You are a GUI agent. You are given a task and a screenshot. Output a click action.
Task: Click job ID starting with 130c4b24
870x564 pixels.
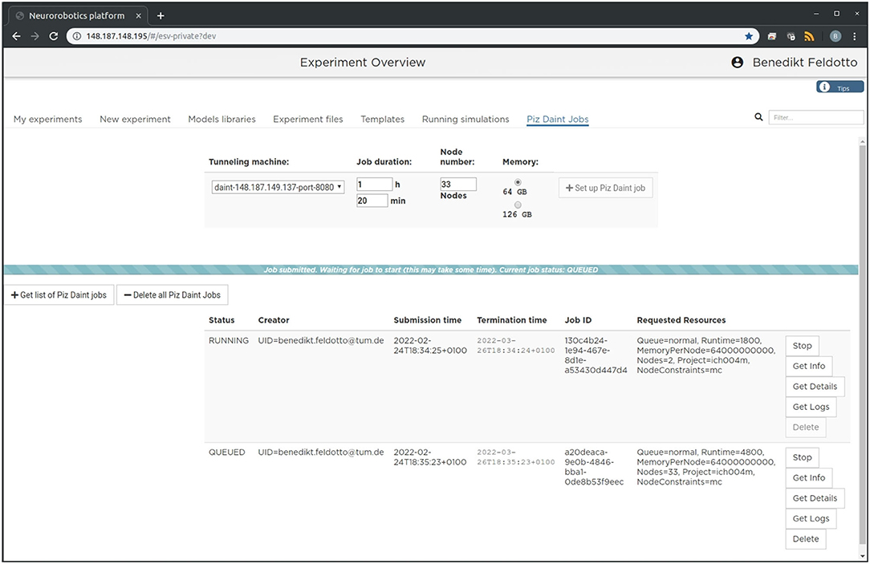[x=596, y=355]
